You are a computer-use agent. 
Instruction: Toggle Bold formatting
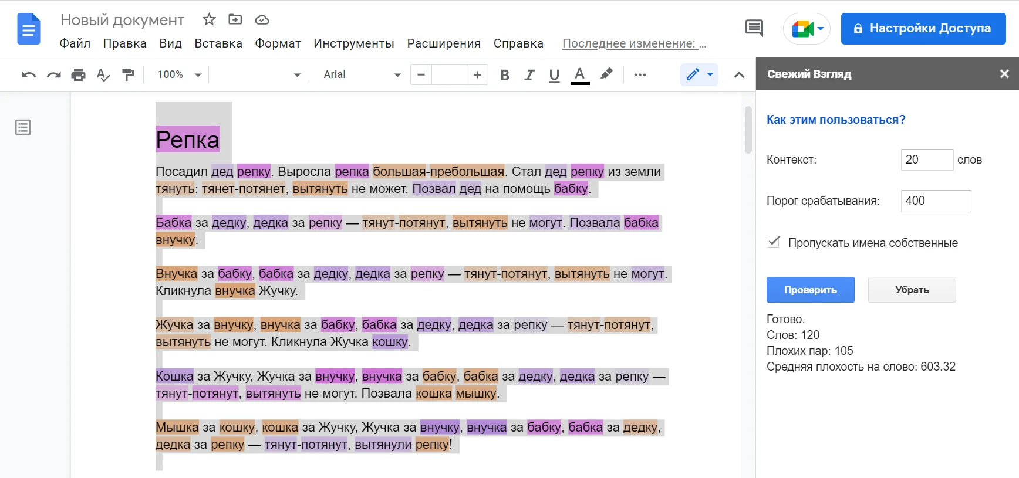[504, 74]
